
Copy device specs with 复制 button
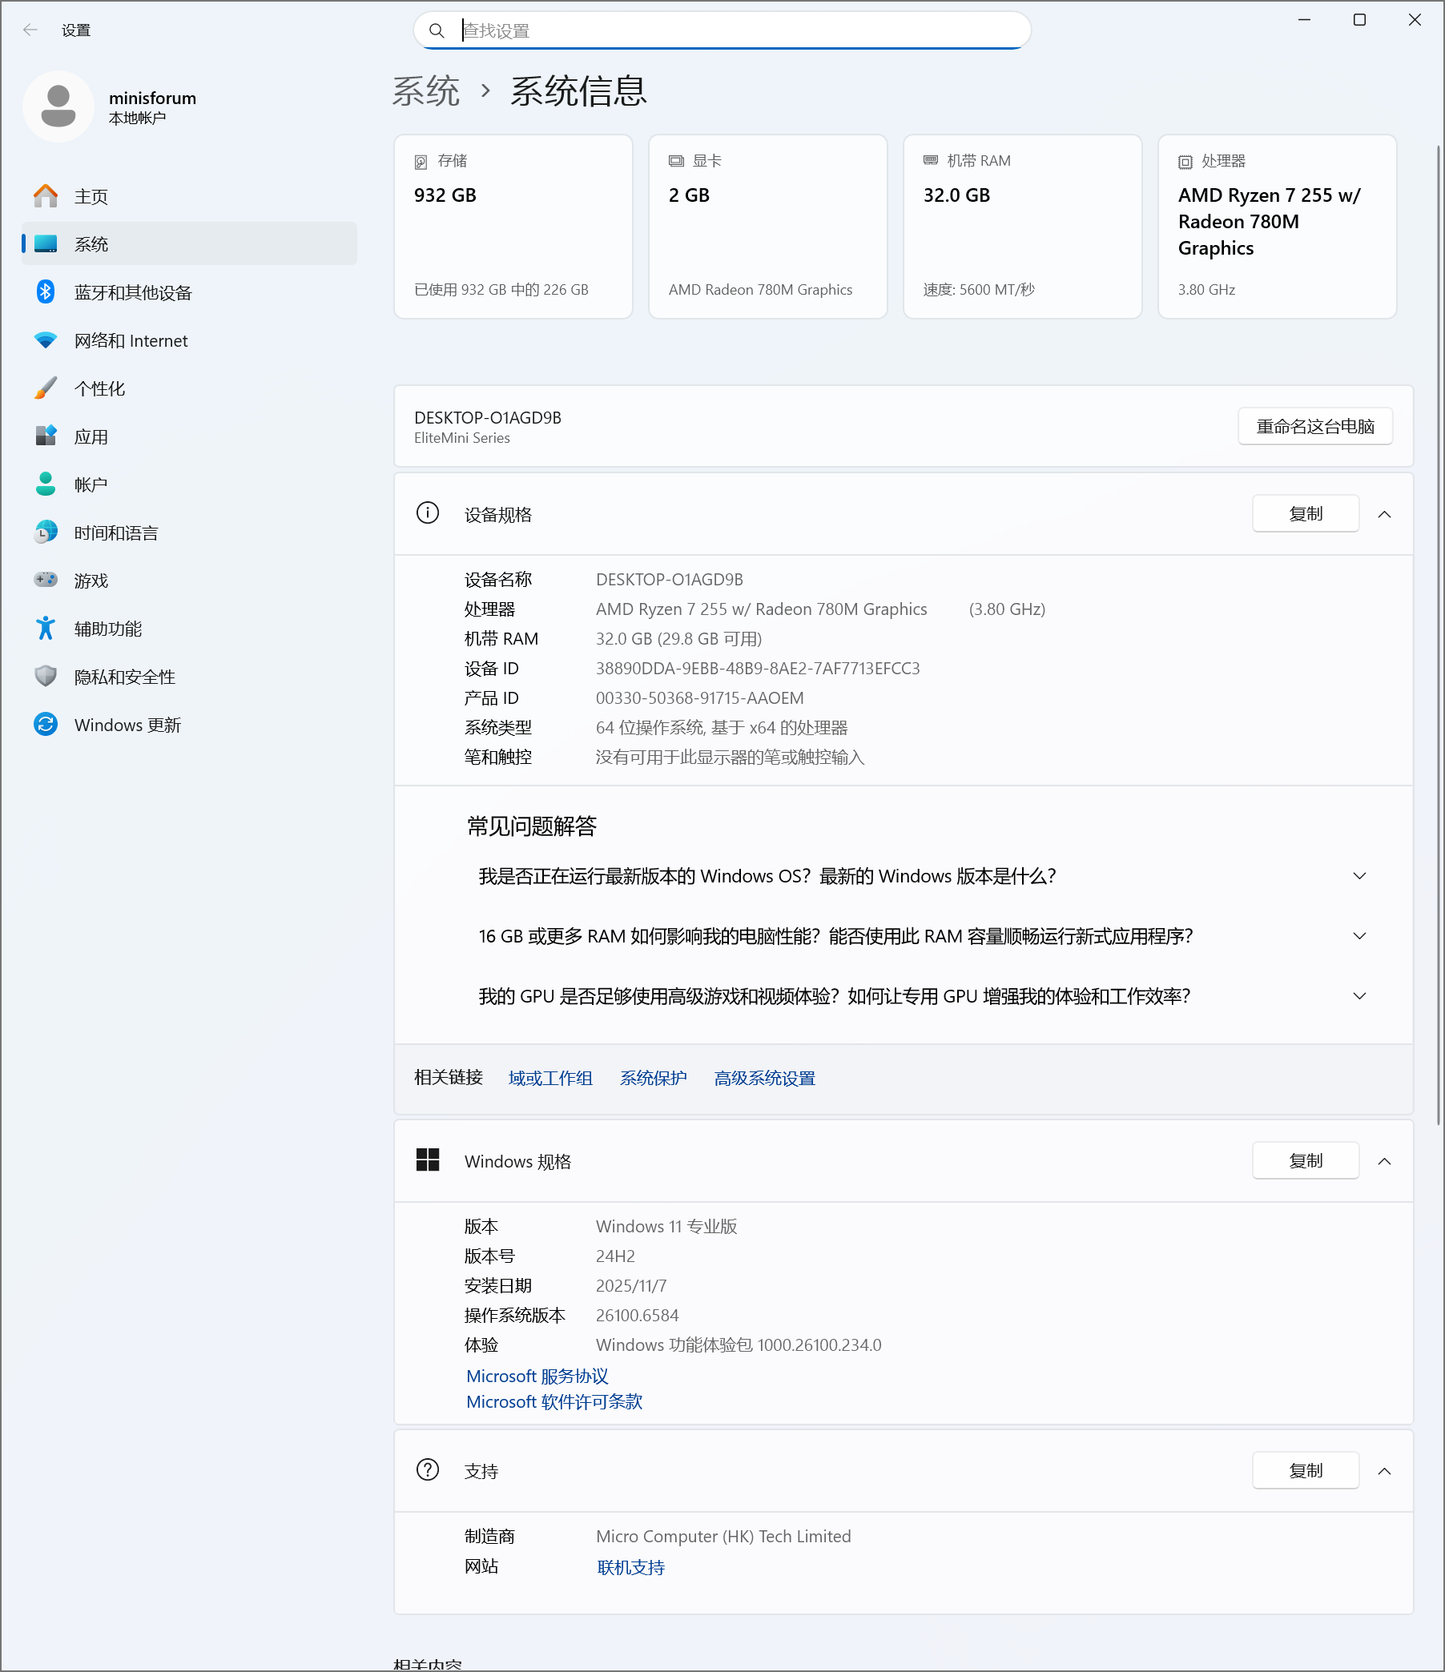[x=1305, y=514]
